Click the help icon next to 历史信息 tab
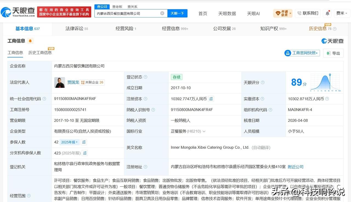Image resolution: width=351 pixels, height=202 pixels. tap(335, 29)
